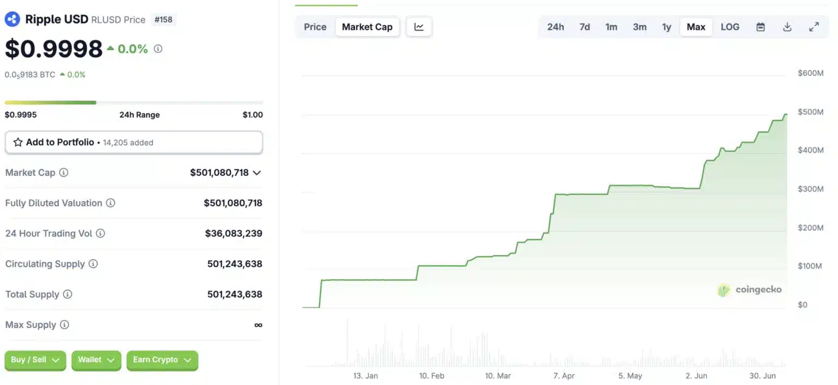
Task: Open the Wallet dropdown
Action: (x=97, y=360)
